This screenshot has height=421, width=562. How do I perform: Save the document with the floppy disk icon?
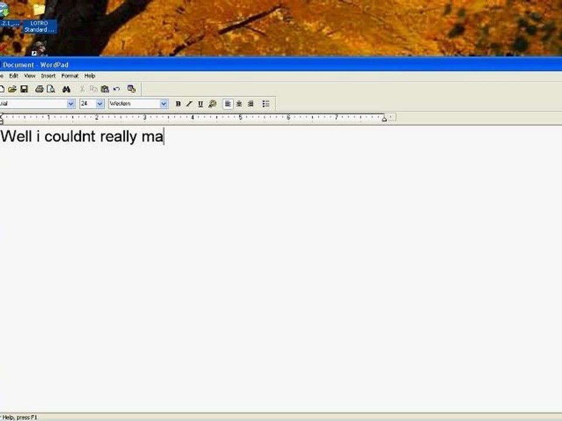(24, 89)
